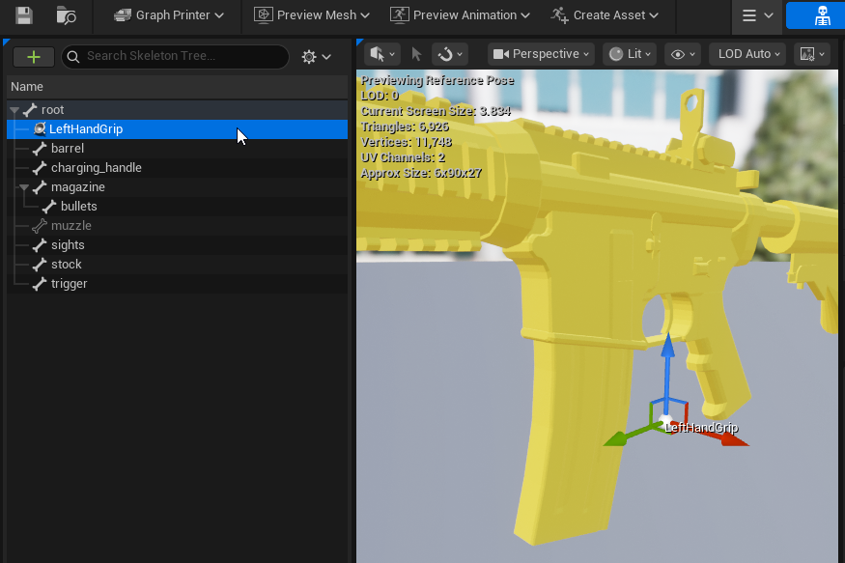Open the LOD Auto dropdown
Image resolution: width=845 pixels, height=563 pixels.
click(748, 54)
